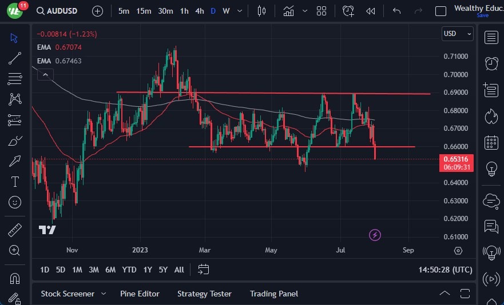
Task: Select the trend line drawing tool
Action: tap(15, 58)
